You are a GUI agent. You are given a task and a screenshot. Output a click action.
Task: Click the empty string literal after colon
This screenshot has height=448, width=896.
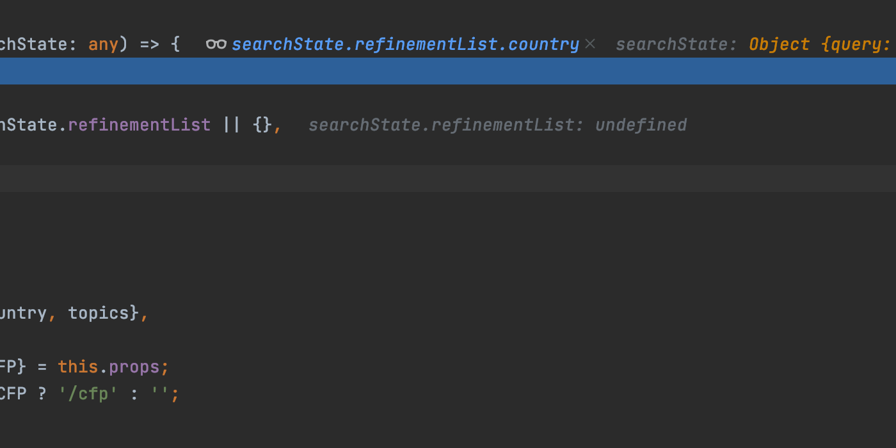pyautogui.click(x=160, y=393)
